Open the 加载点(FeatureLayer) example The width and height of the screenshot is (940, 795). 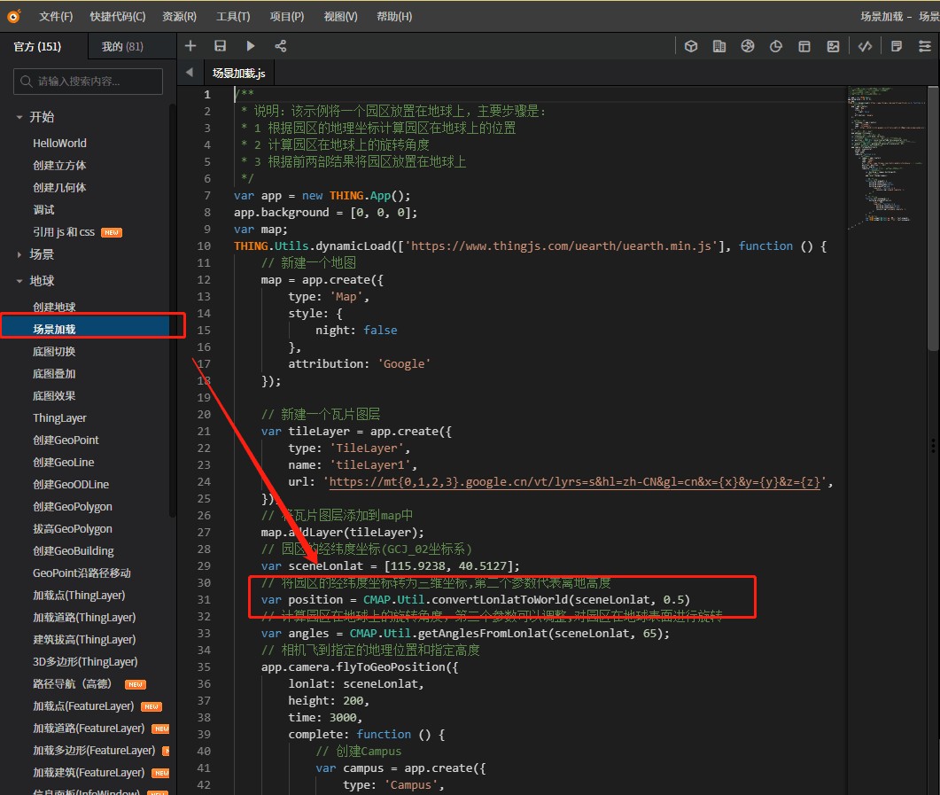coord(83,706)
